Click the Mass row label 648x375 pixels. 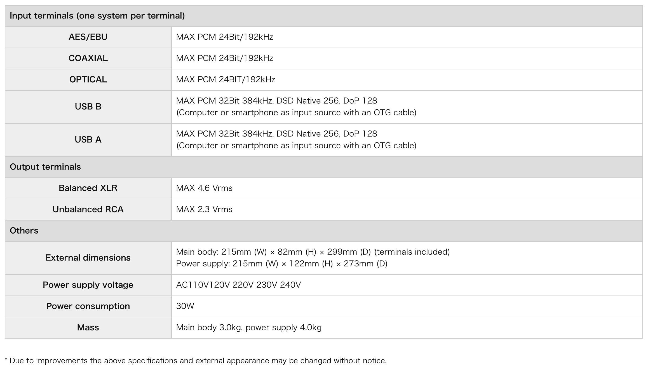click(x=88, y=327)
